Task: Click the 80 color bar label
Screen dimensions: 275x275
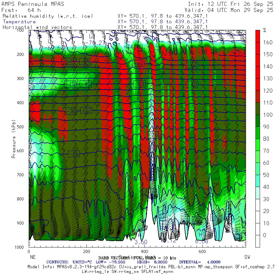Action: pyautogui.click(x=266, y=139)
